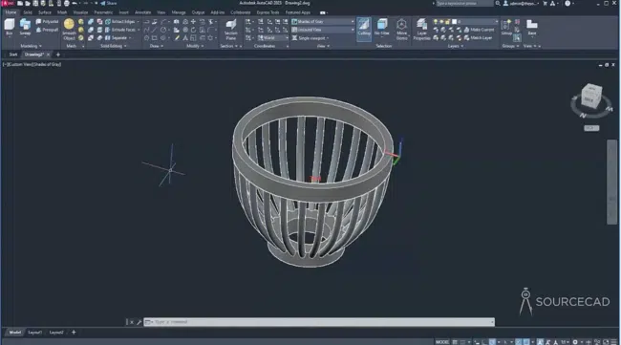
Task: Open the Annotate ribbon tab
Action: point(142,12)
